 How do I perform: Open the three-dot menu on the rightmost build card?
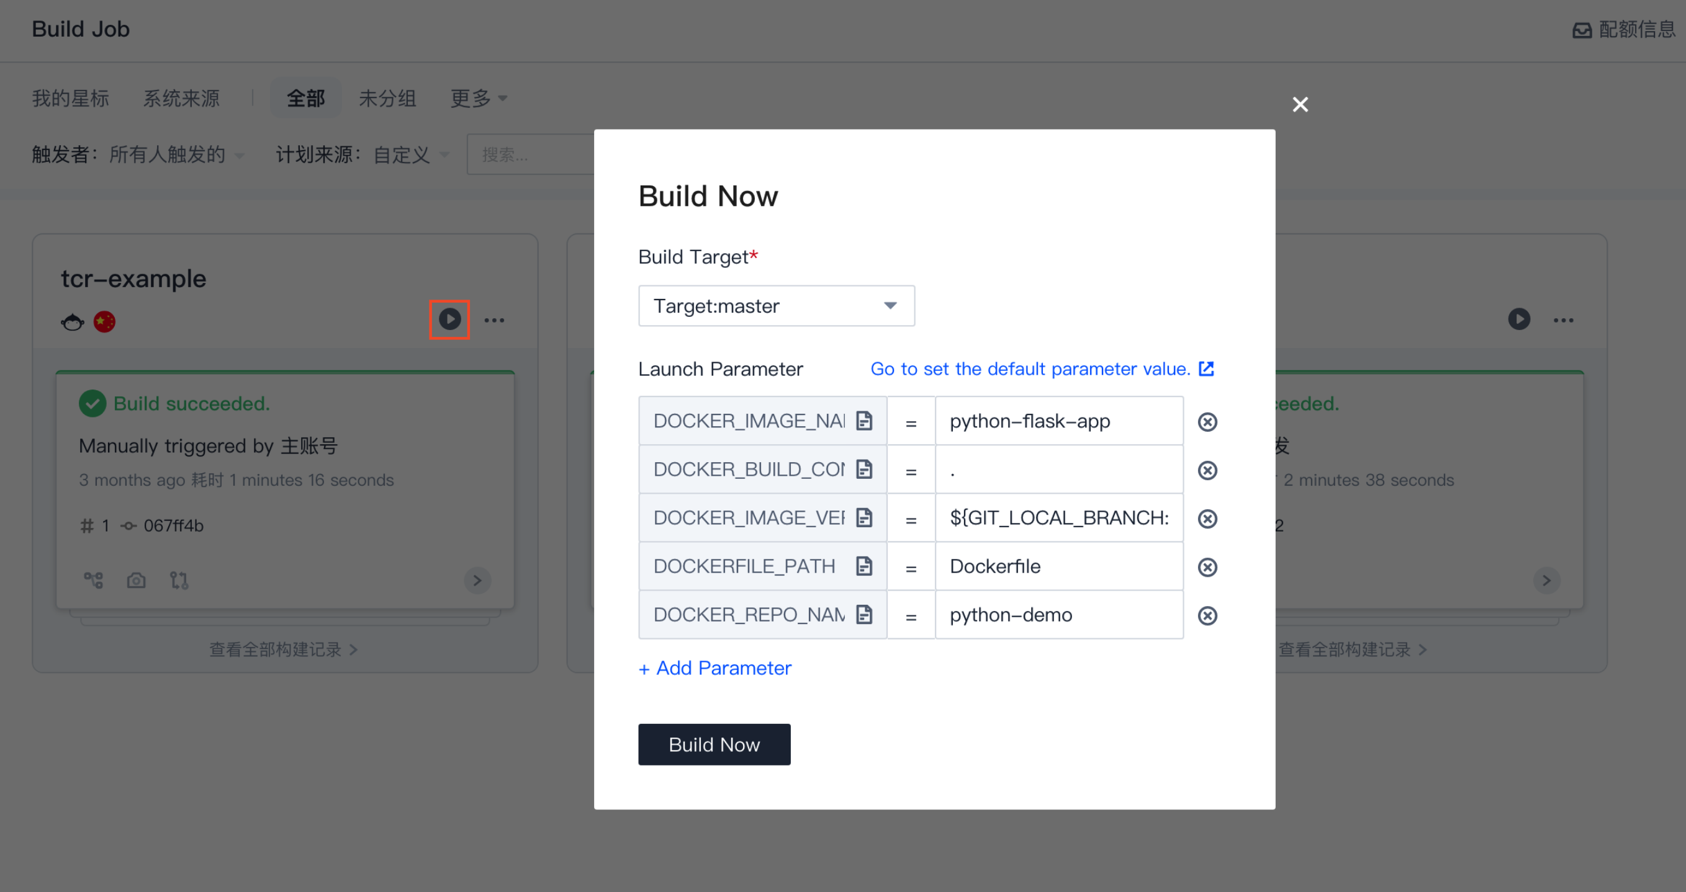click(x=1564, y=320)
